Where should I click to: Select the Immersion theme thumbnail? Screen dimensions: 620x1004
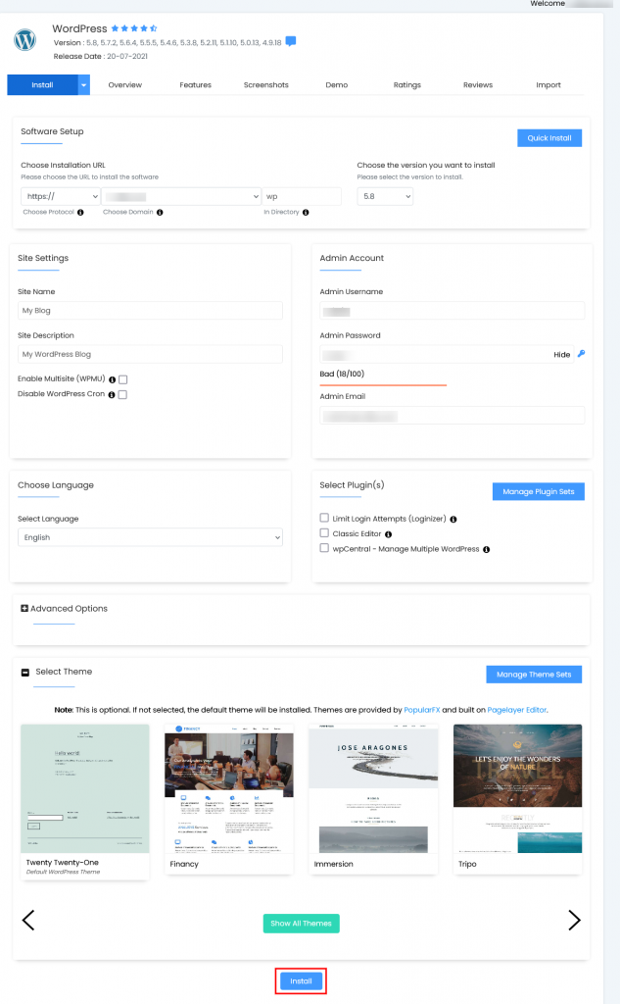tap(373, 788)
